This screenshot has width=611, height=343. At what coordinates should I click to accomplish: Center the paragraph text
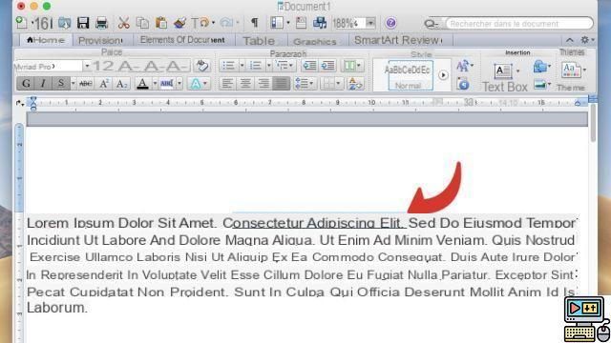245,83
